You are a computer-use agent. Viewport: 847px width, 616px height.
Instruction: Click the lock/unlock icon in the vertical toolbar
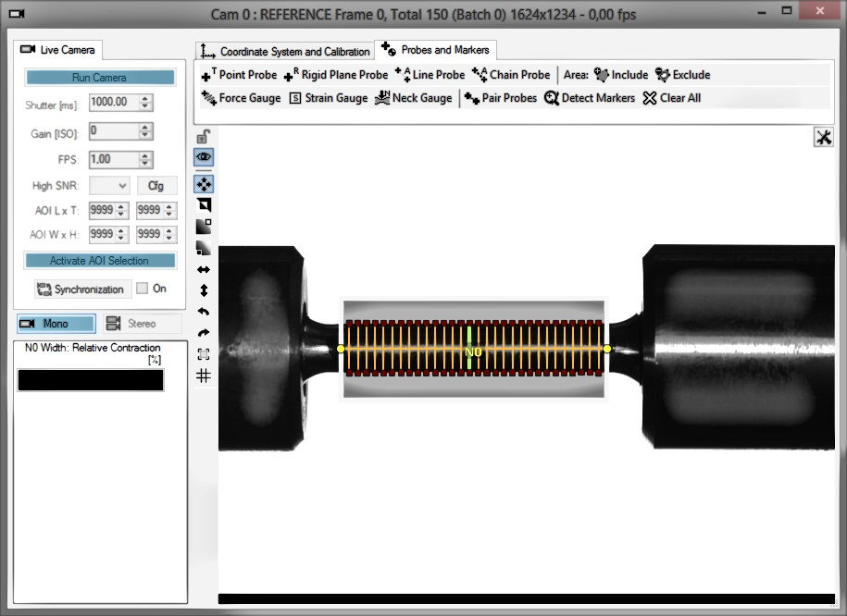point(203,137)
